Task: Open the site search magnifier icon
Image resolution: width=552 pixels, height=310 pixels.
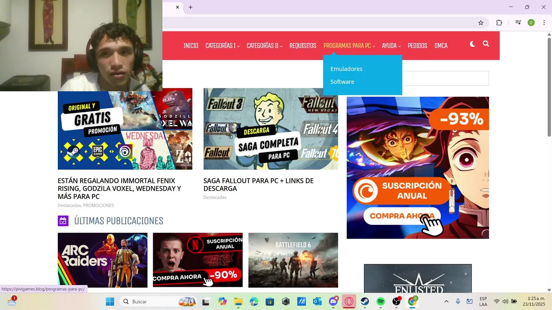Action: click(x=486, y=44)
